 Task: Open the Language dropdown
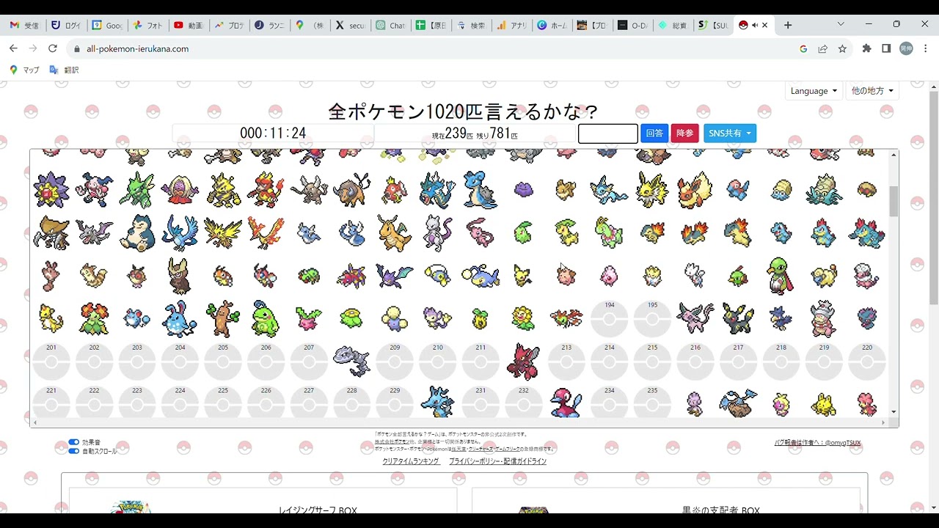point(814,91)
